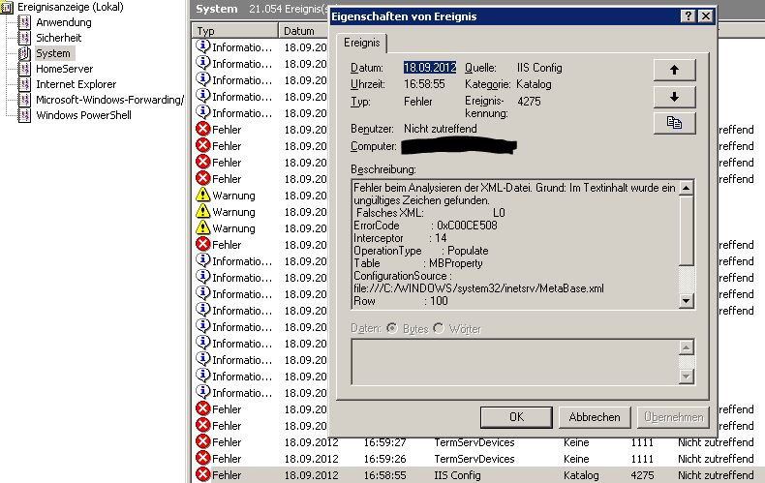The height and width of the screenshot is (483, 765).
Task: Copy event details with the clipboard icon
Action: [x=675, y=122]
